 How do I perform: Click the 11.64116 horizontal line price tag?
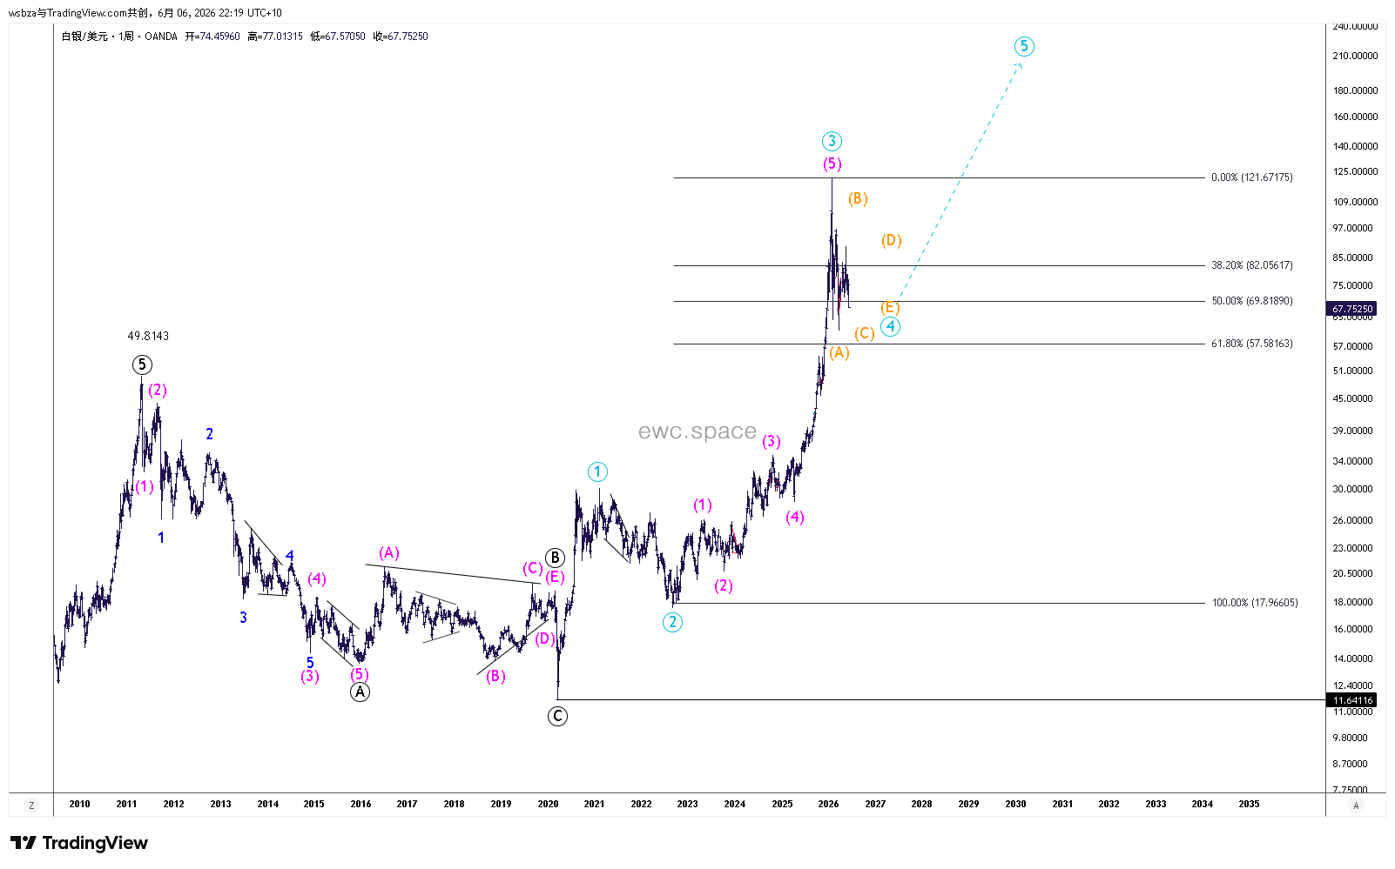point(1351,700)
